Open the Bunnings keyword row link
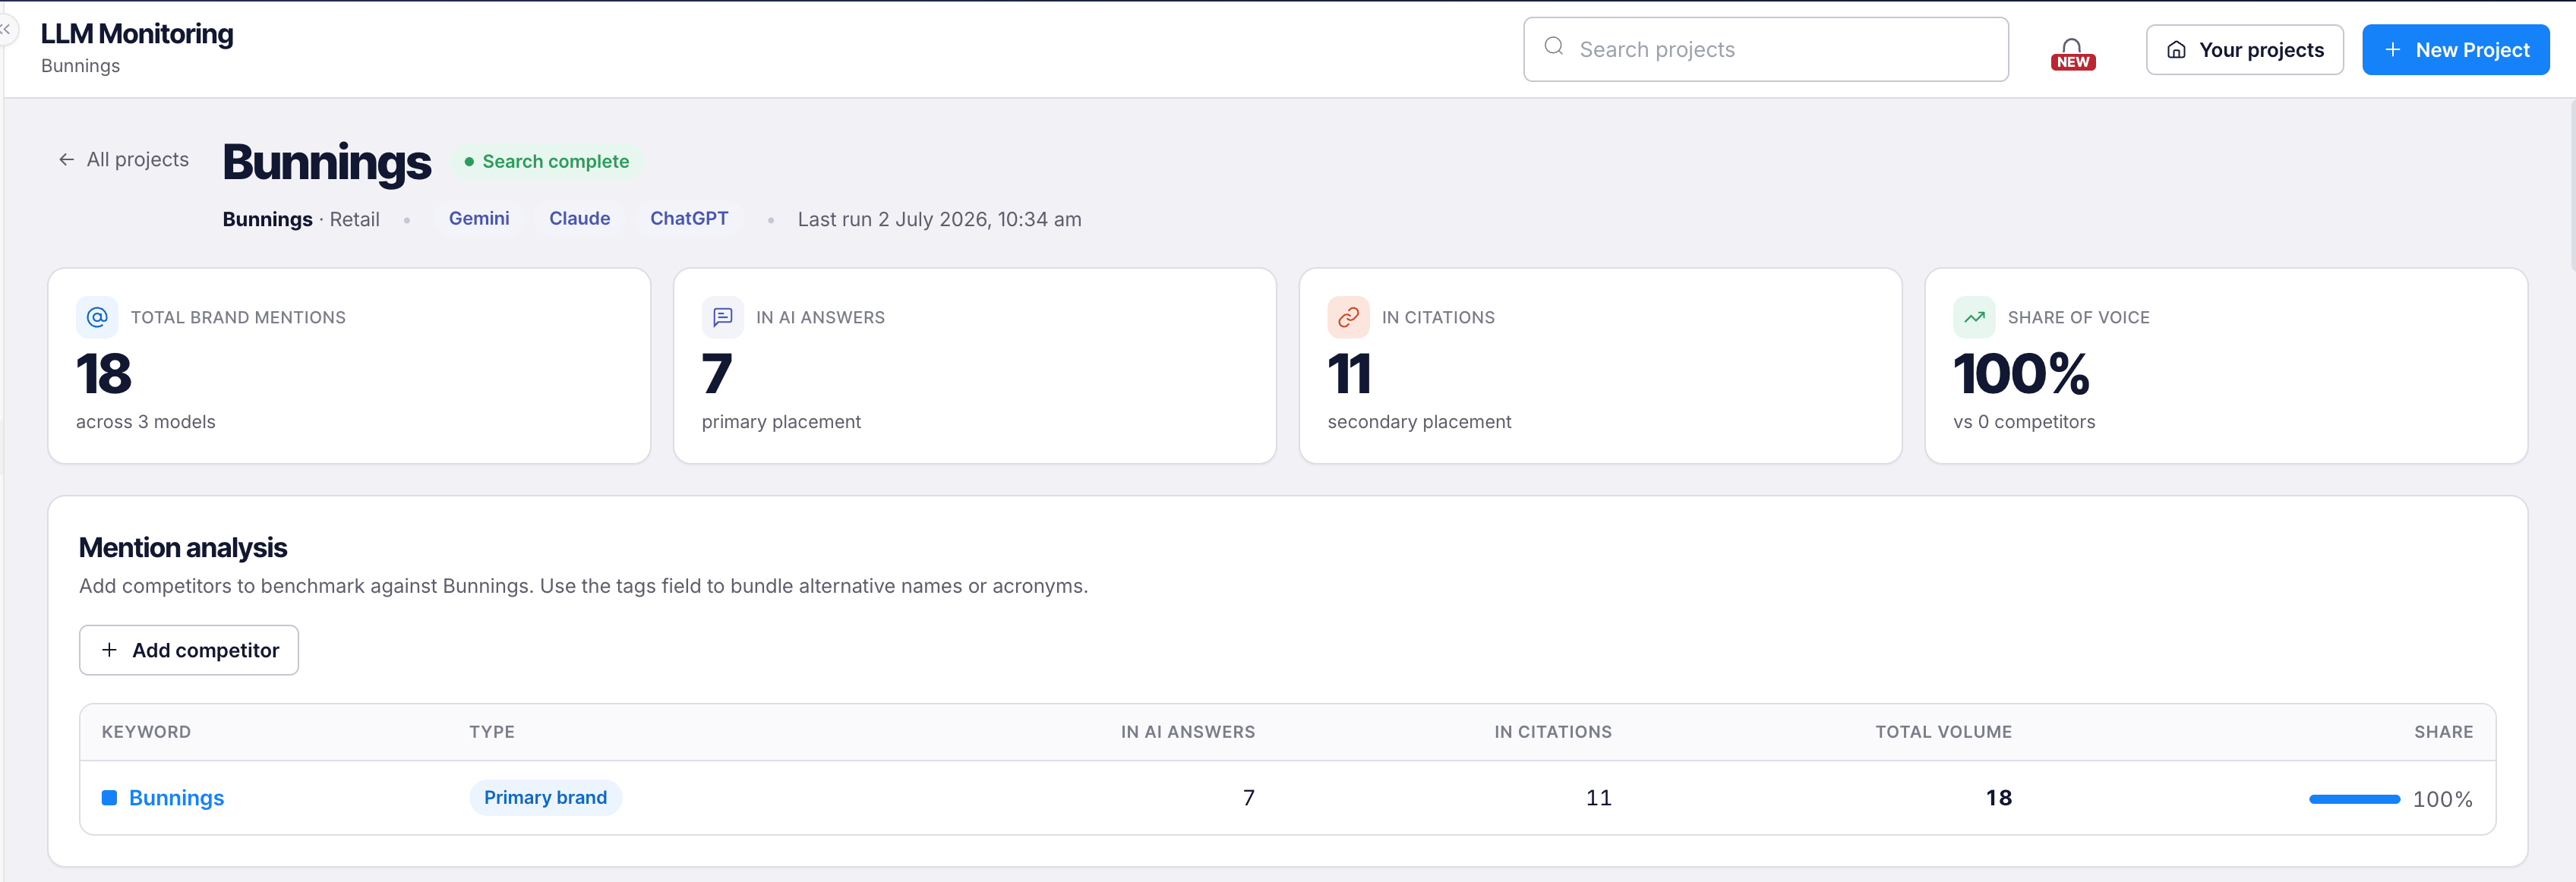The height and width of the screenshot is (882, 2576). click(x=176, y=798)
